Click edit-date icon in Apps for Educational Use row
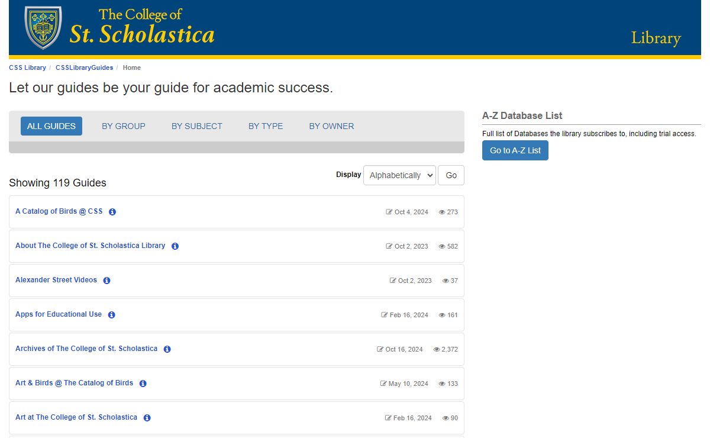 pyautogui.click(x=385, y=315)
